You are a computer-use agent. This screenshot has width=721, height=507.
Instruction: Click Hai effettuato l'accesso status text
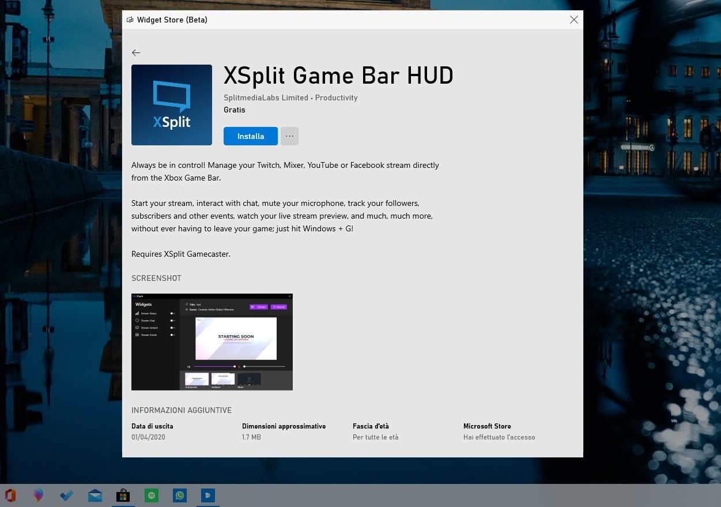click(499, 437)
